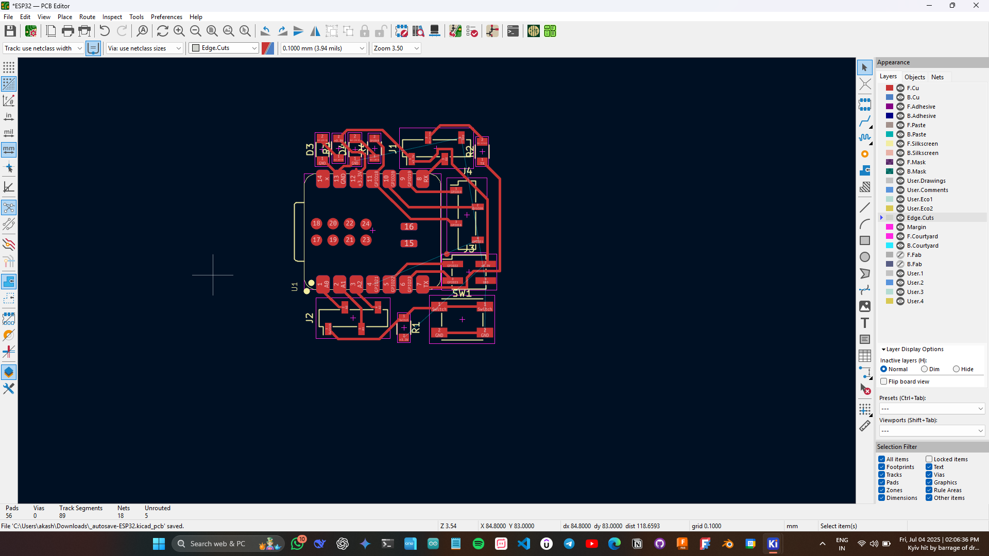Run the Design Rules Checker icon
The width and height of the screenshot is (989, 556).
472,31
